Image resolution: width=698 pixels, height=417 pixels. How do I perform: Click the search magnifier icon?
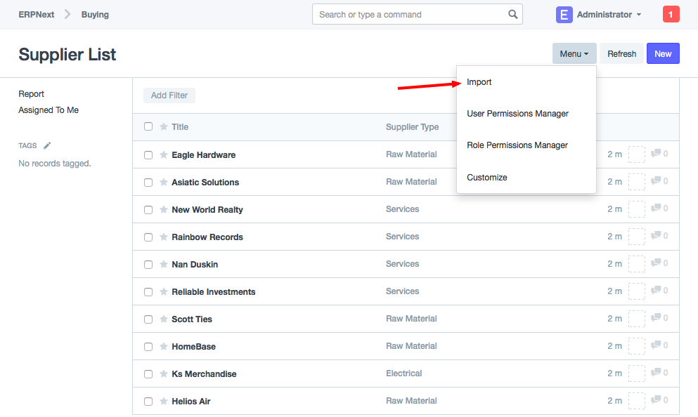[x=513, y=14]
